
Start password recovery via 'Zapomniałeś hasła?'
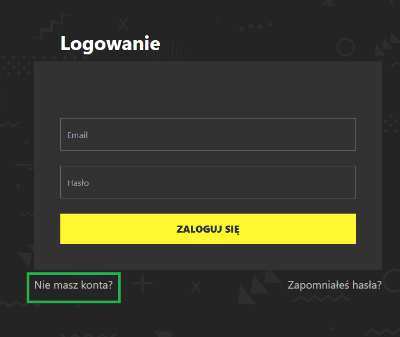[x=334, y=285]
